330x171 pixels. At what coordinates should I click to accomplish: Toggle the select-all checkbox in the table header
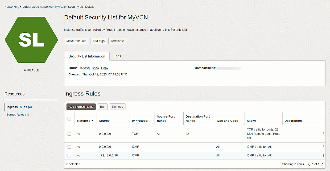[69, 118]
